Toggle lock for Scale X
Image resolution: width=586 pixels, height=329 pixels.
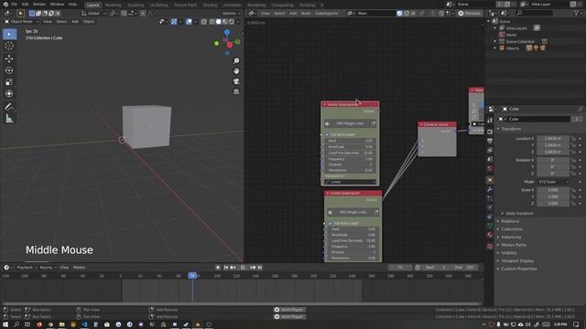coord(574,190)
